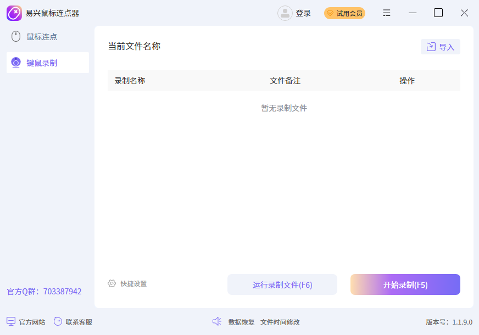
Task: Click the speaker announcement icon
Action: pyautogui.click(x=216, y=321)
